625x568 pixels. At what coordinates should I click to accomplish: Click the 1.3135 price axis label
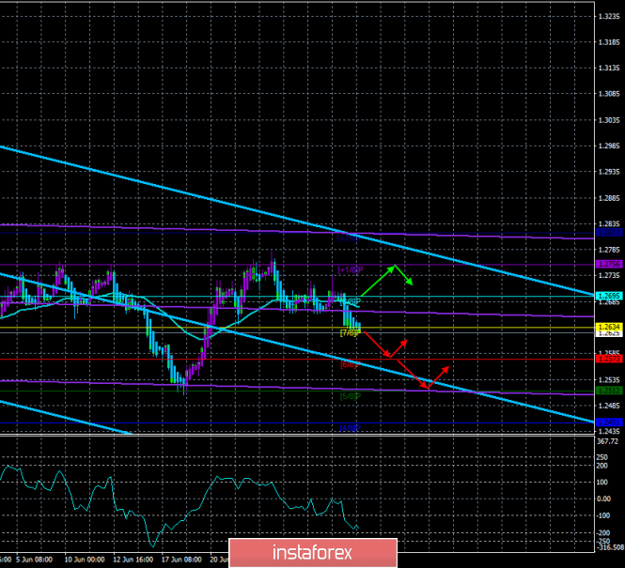point(609,68)
